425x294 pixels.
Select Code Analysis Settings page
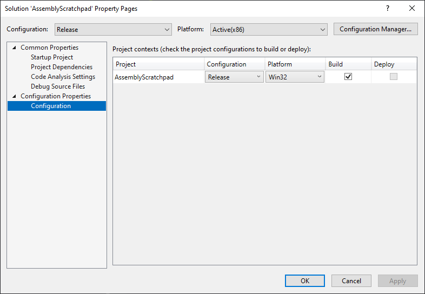[x=63, y=77]
